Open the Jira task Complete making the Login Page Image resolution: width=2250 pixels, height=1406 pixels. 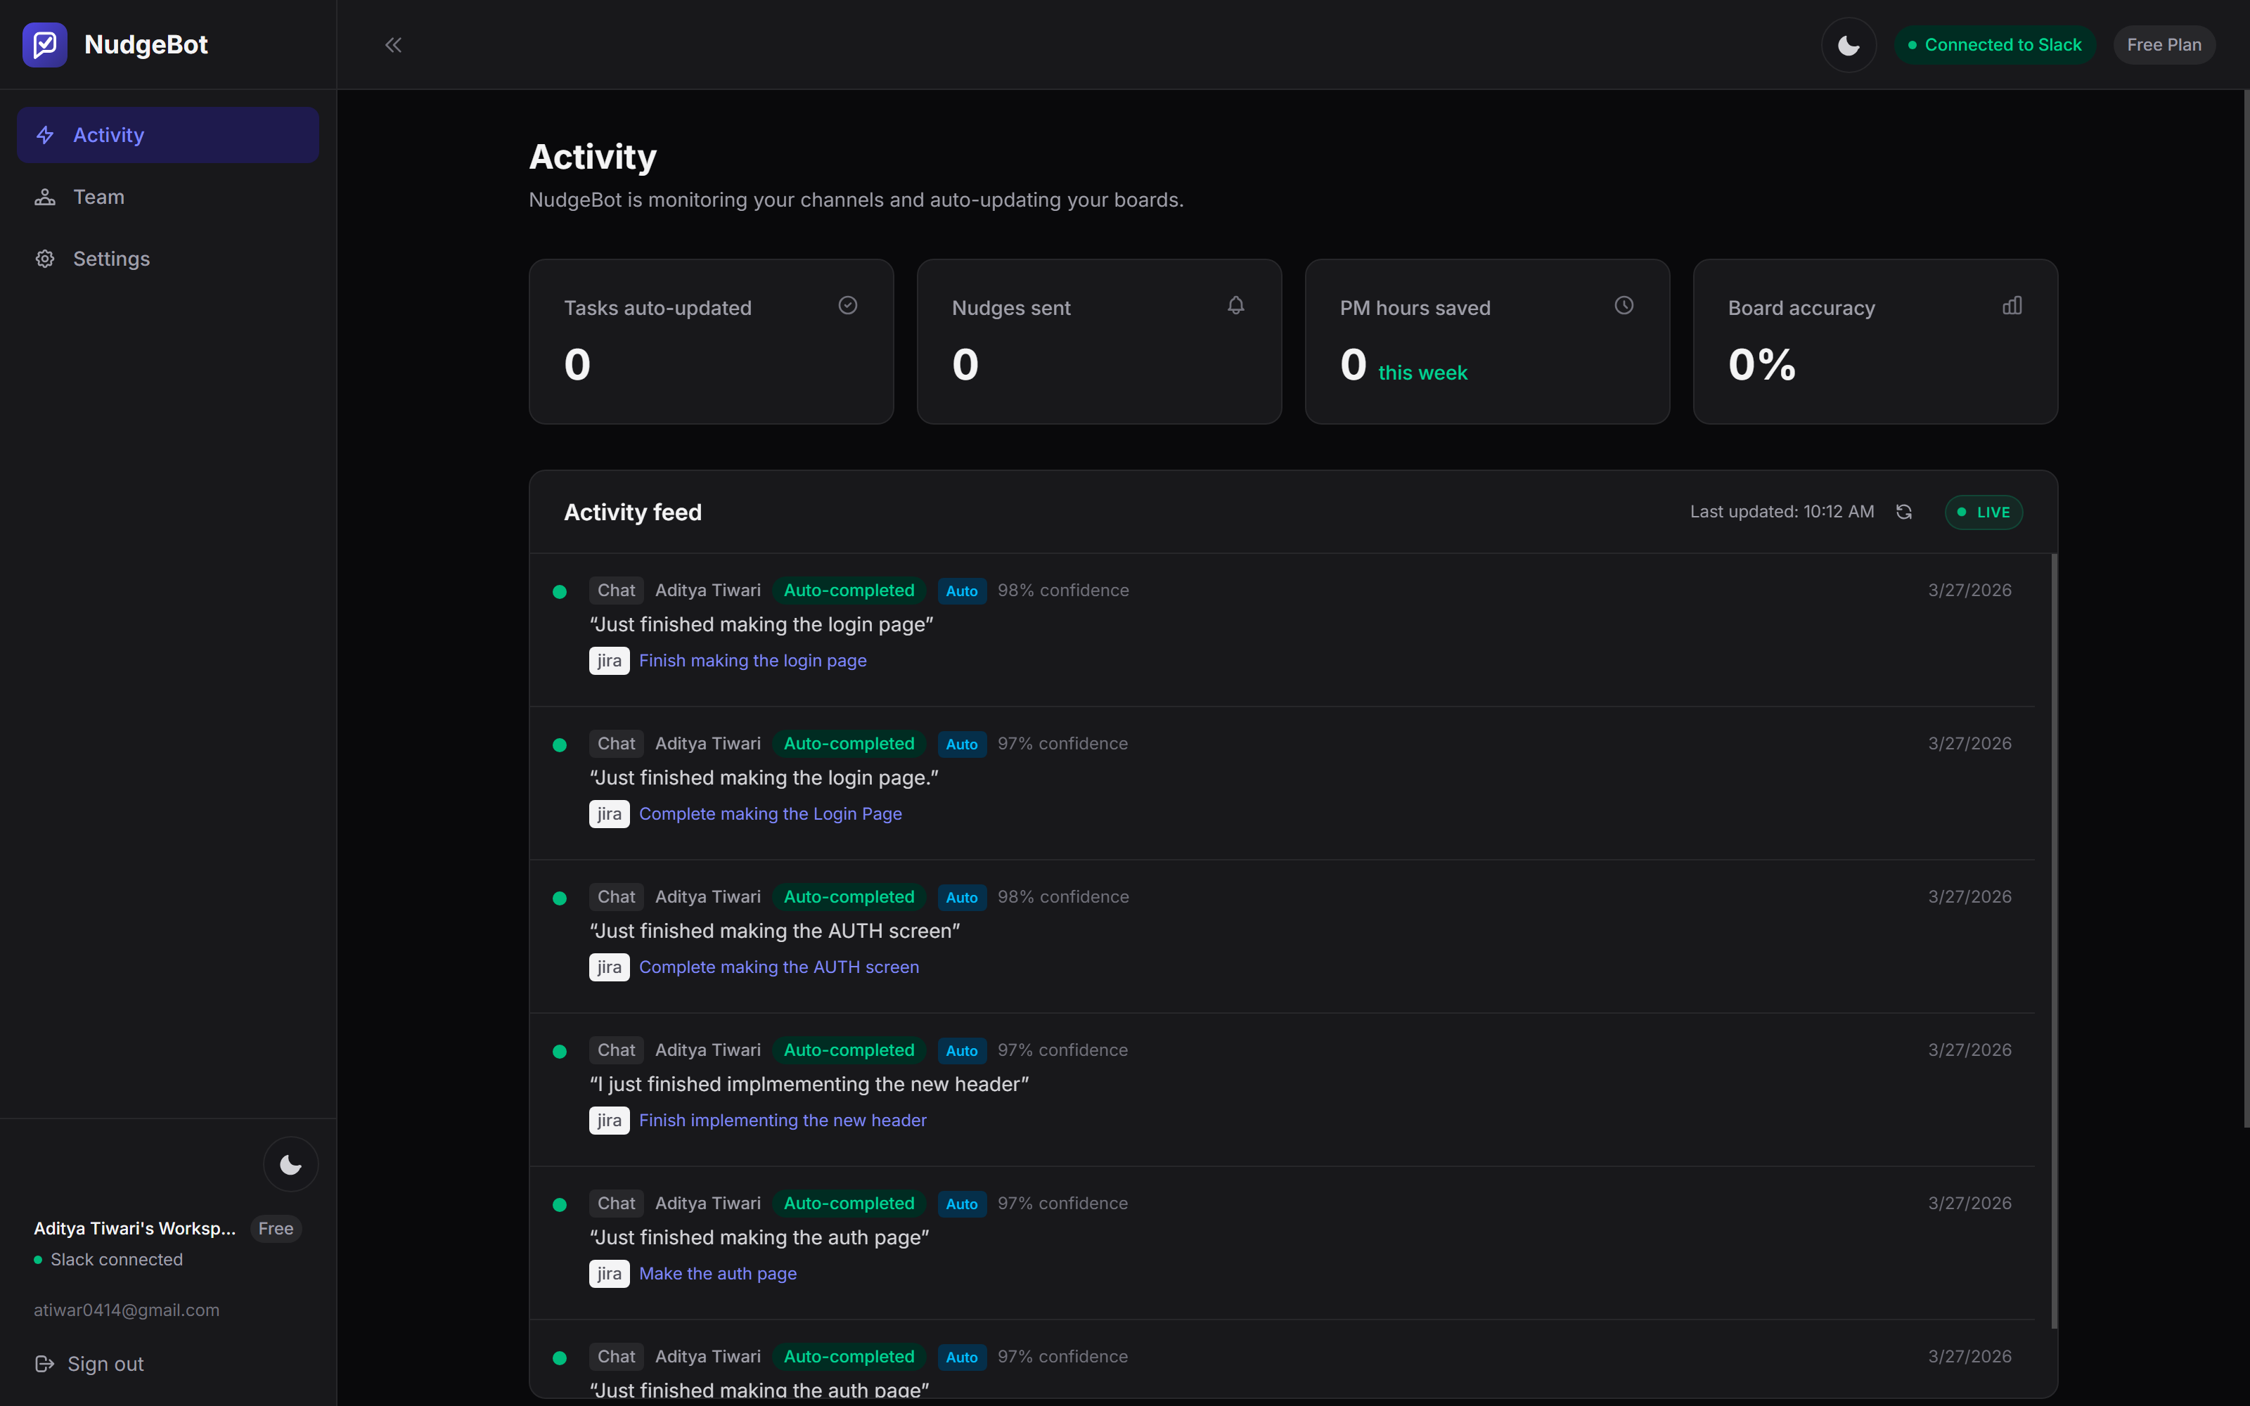pos(770,813)
